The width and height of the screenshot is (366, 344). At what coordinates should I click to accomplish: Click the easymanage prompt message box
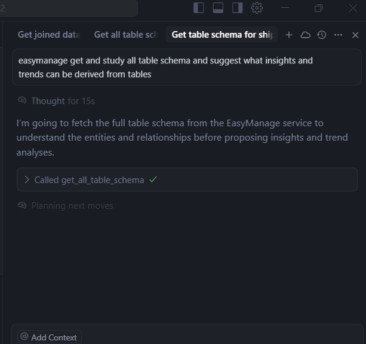point(187,67)
